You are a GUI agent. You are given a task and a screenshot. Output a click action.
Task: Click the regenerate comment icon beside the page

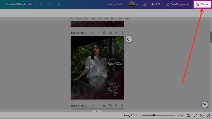coord(129,39)
